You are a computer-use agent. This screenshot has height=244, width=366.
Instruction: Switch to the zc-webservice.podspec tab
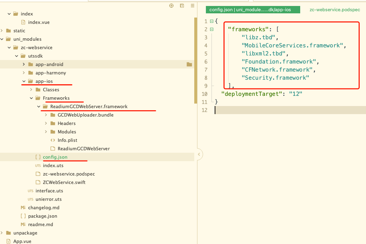pyautogui.click(x=334, y=10)
